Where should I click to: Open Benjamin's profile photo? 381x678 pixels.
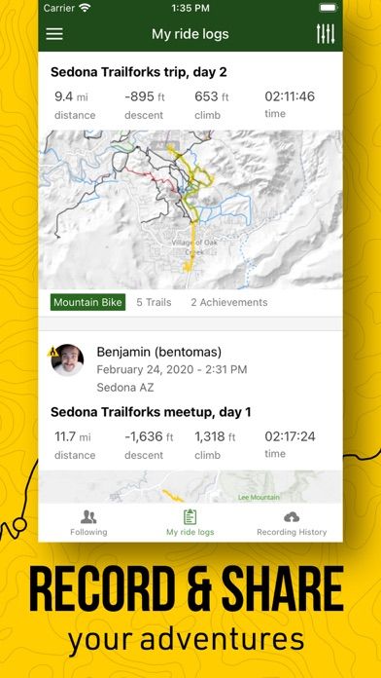(68, 359)
